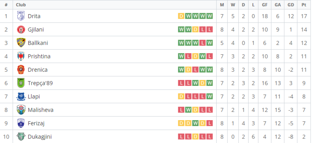Image resolution: width=312 pixels, height=143 pixels.
Task: Click Drita's yellow D form badge
Action: click(x=181, y=16)
